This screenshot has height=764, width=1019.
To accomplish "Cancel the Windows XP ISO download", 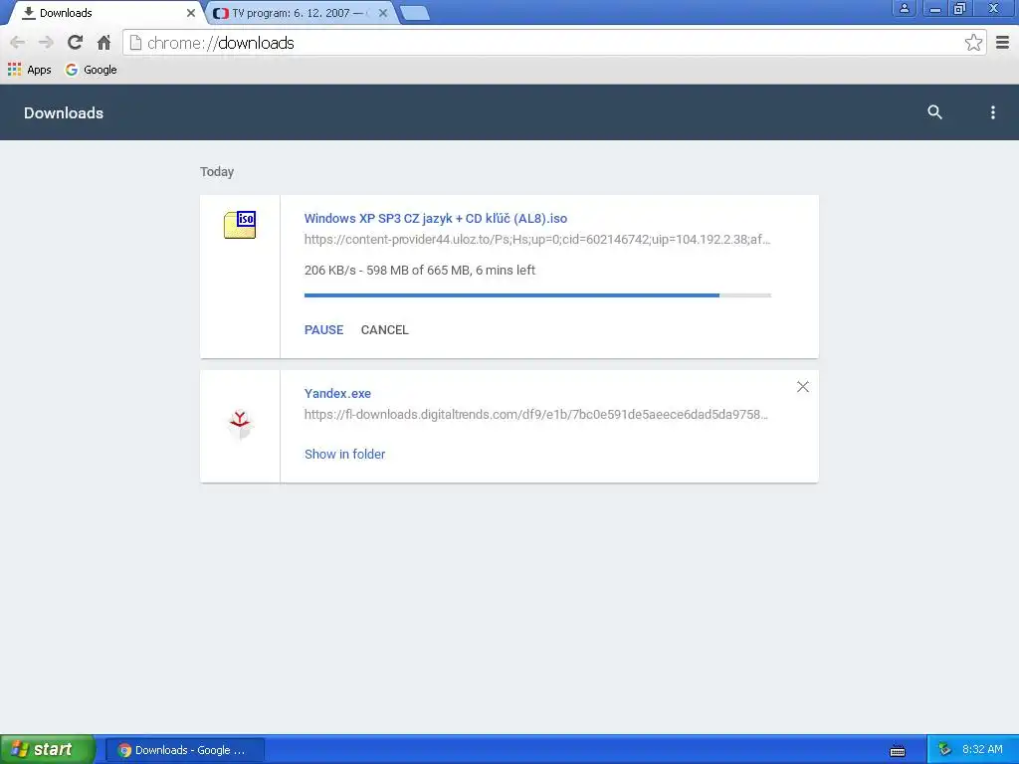I will pos(385,330).
